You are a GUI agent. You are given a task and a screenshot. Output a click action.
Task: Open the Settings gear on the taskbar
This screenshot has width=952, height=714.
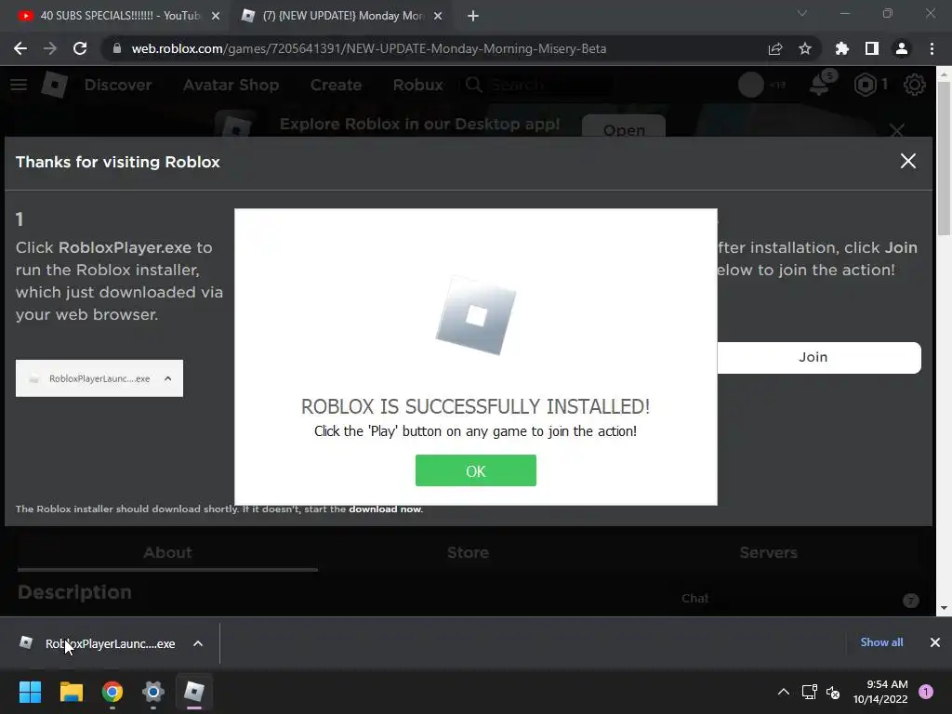153,692
